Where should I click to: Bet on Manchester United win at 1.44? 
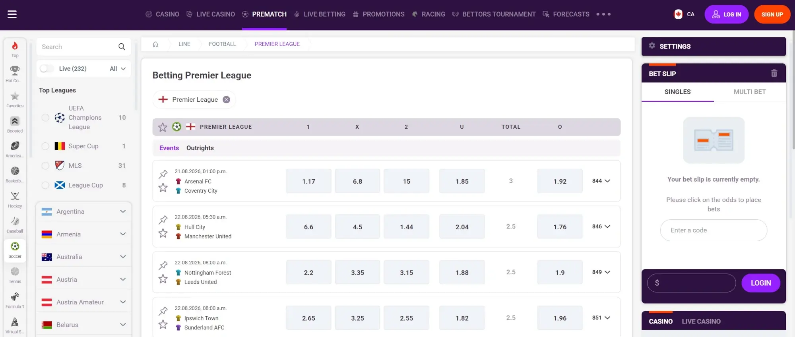[x=406, y=227]
